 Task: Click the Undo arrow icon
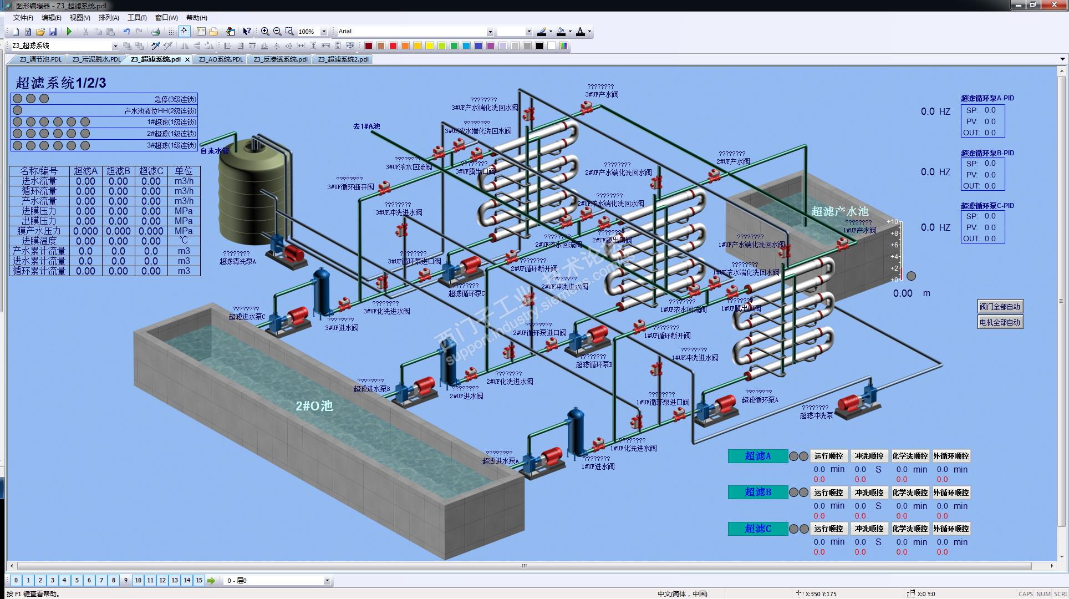(126, 32)
